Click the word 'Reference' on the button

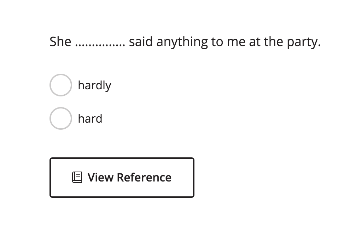[x=144, y=177]
